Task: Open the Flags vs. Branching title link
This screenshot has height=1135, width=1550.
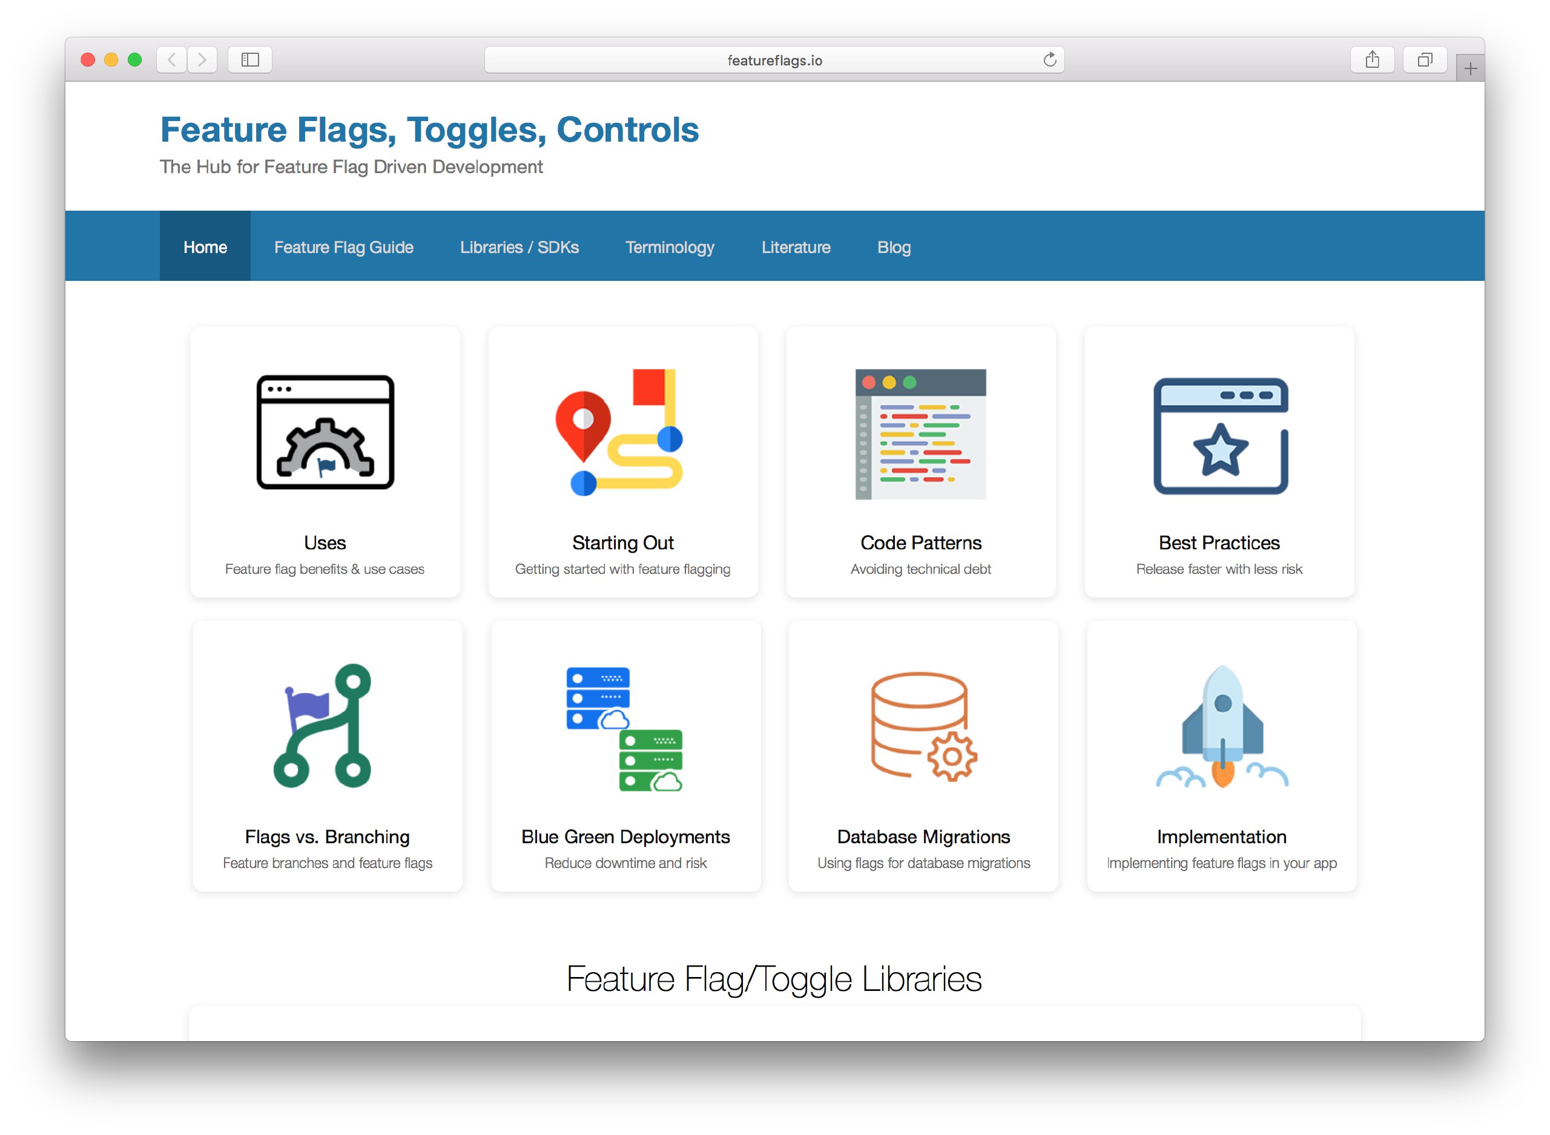Action: pyautogui.click(x=327, y=837)
